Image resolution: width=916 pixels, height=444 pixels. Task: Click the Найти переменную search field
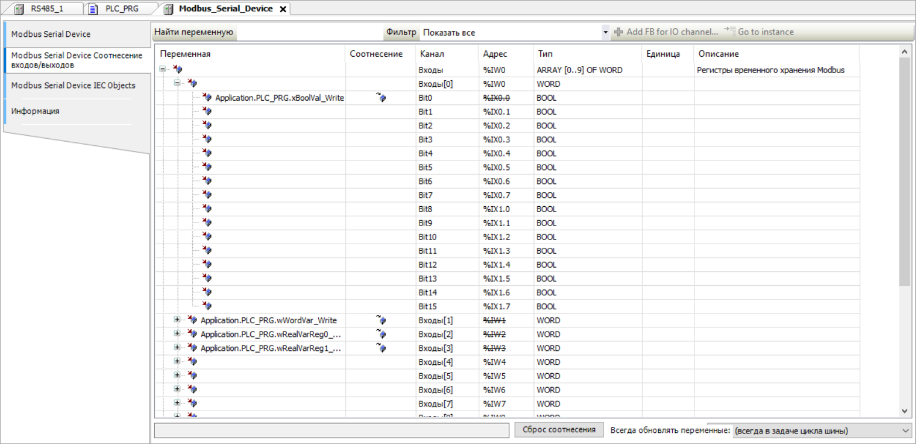click(x=309, y=33)
